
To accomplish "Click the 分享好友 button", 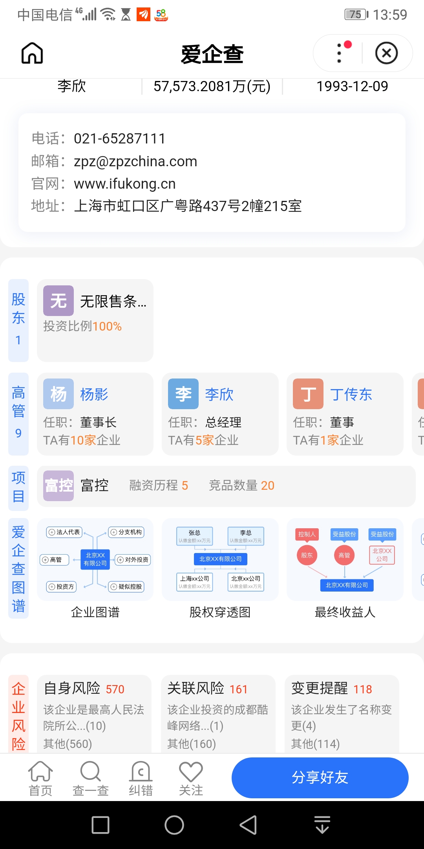I will coord(320,777).
